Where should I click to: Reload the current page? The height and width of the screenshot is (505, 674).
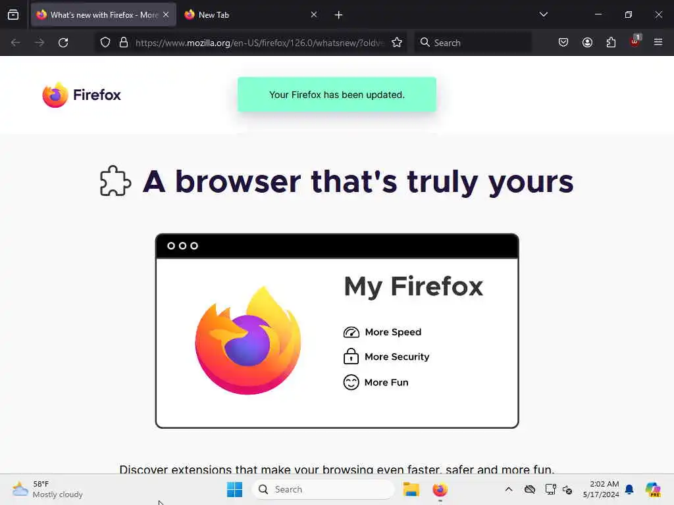click(x=63, y=43)
